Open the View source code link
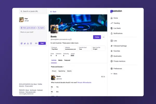Viewport: 156px width, 104px height. point(30,92)
